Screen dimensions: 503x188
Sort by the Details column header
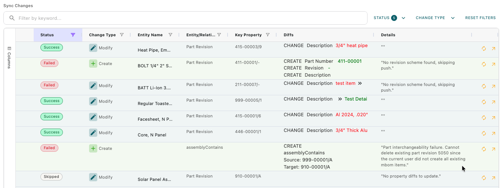pos(388,35)
